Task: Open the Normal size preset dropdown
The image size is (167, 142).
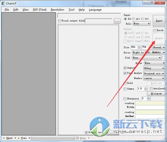Action: tap(159, 48)
